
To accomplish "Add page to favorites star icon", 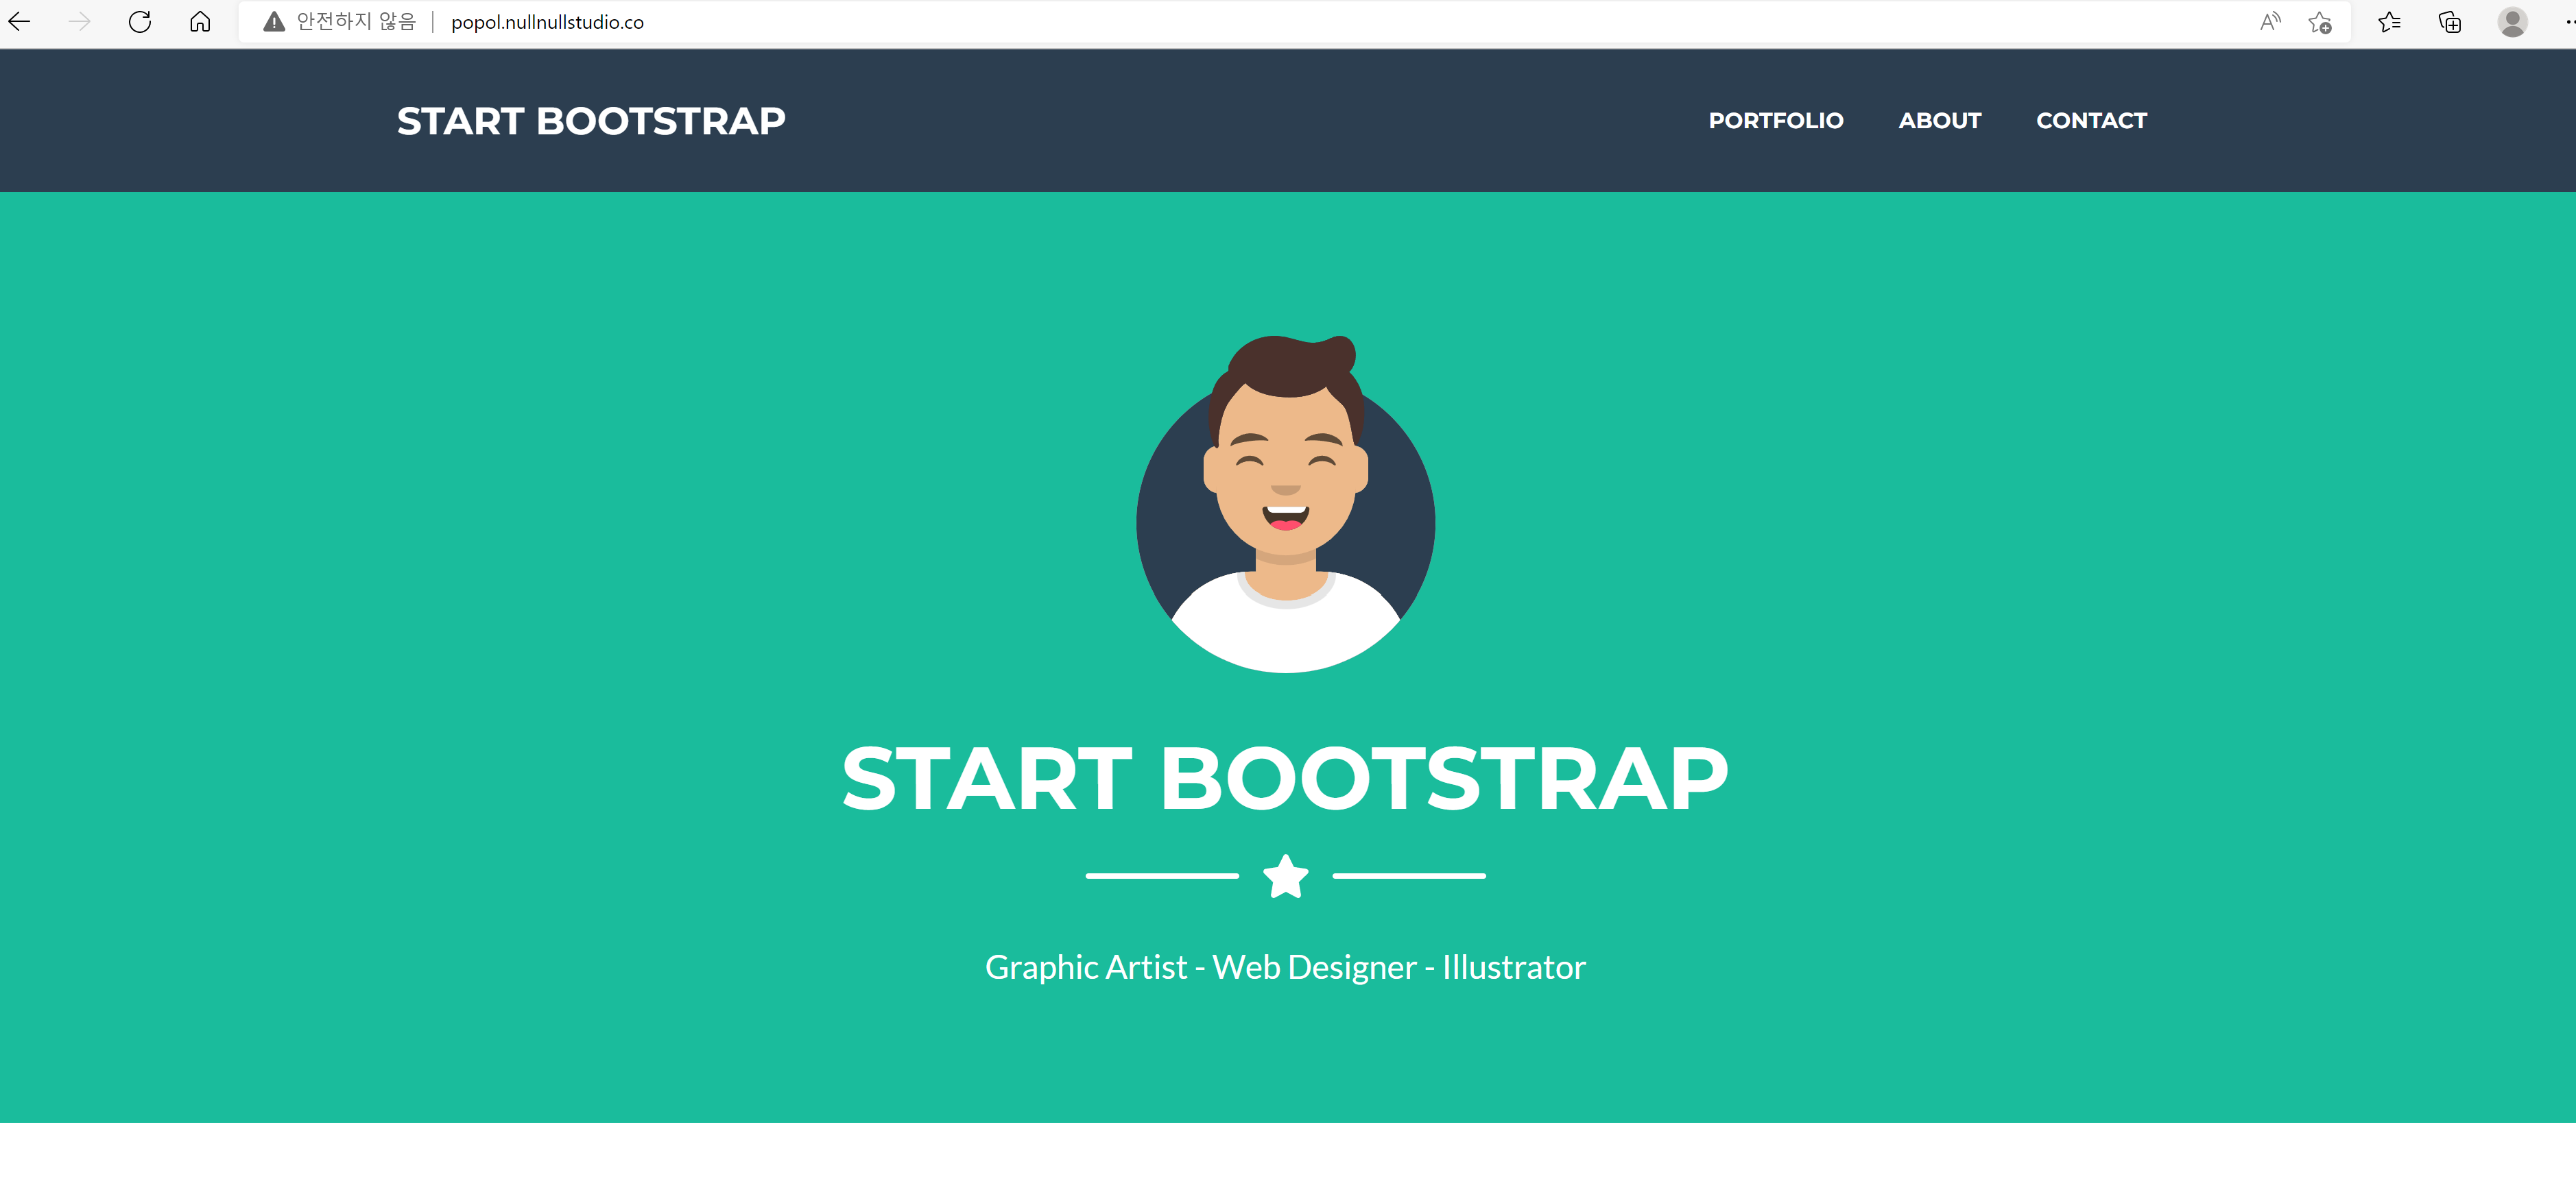I will [2320, 22].
